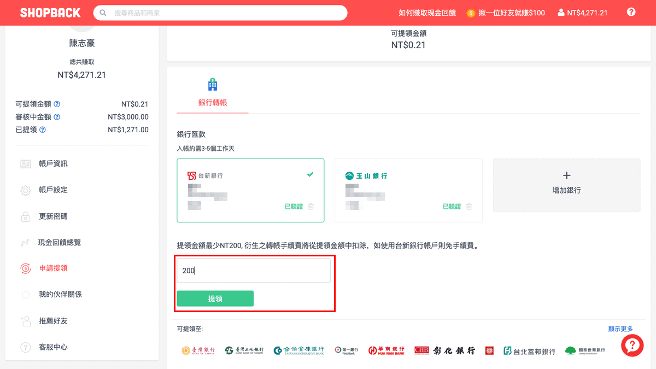Click the green 提領 withdraw button

point(215,298)
